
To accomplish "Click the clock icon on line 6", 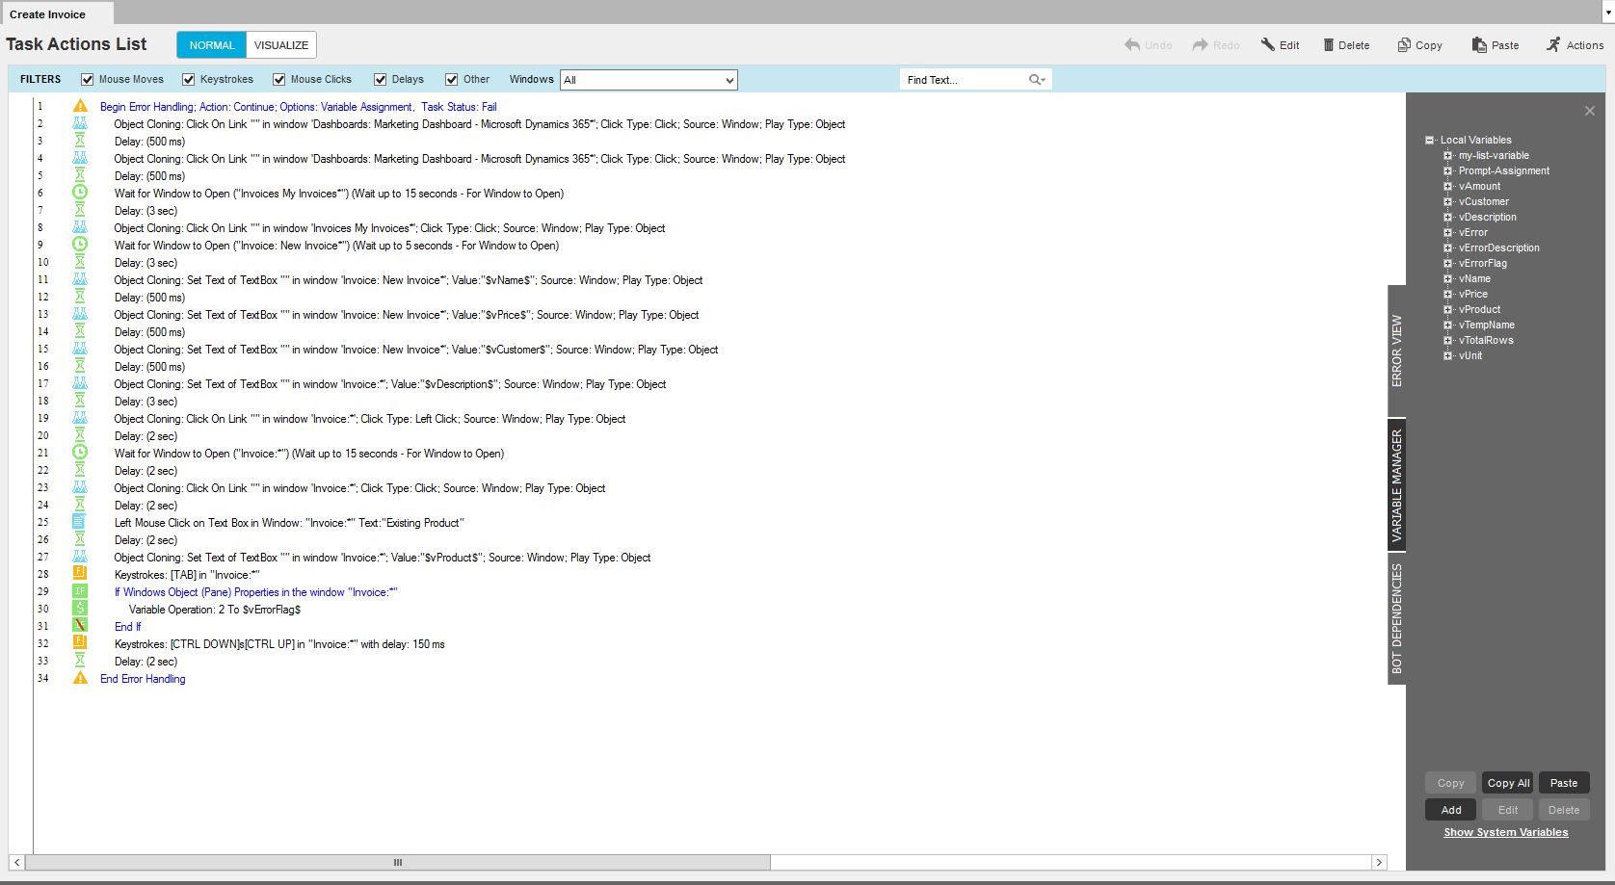I will [x=80, y=193].
